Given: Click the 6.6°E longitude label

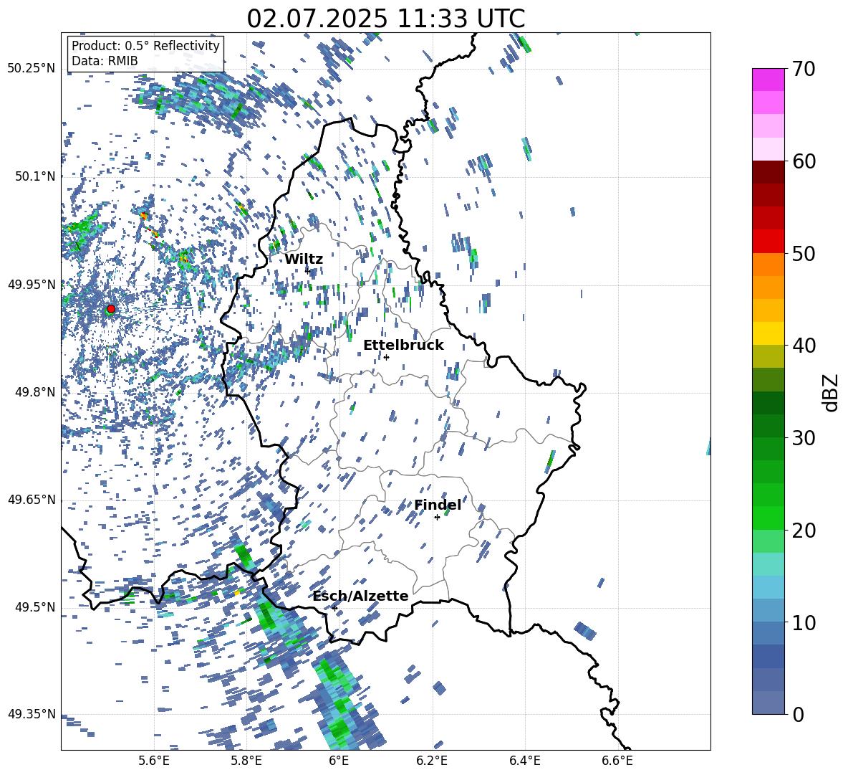Looking at the screenshot, I should [x=617, y=761].
